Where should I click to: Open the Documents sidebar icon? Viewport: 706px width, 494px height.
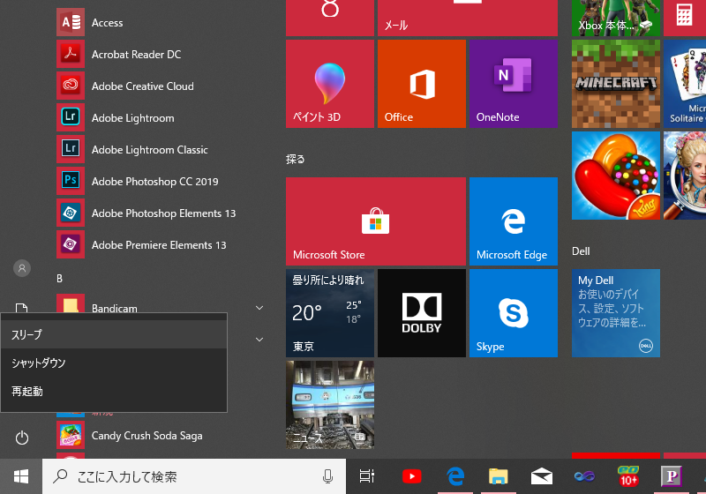pos(21,308)
